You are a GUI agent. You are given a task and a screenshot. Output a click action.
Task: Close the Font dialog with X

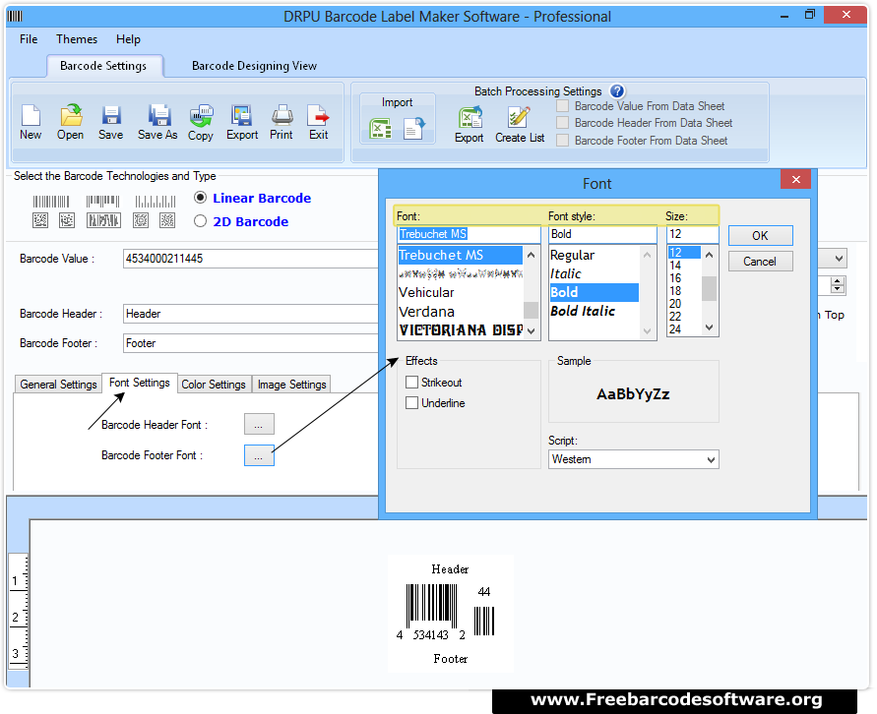coord(796,179)
